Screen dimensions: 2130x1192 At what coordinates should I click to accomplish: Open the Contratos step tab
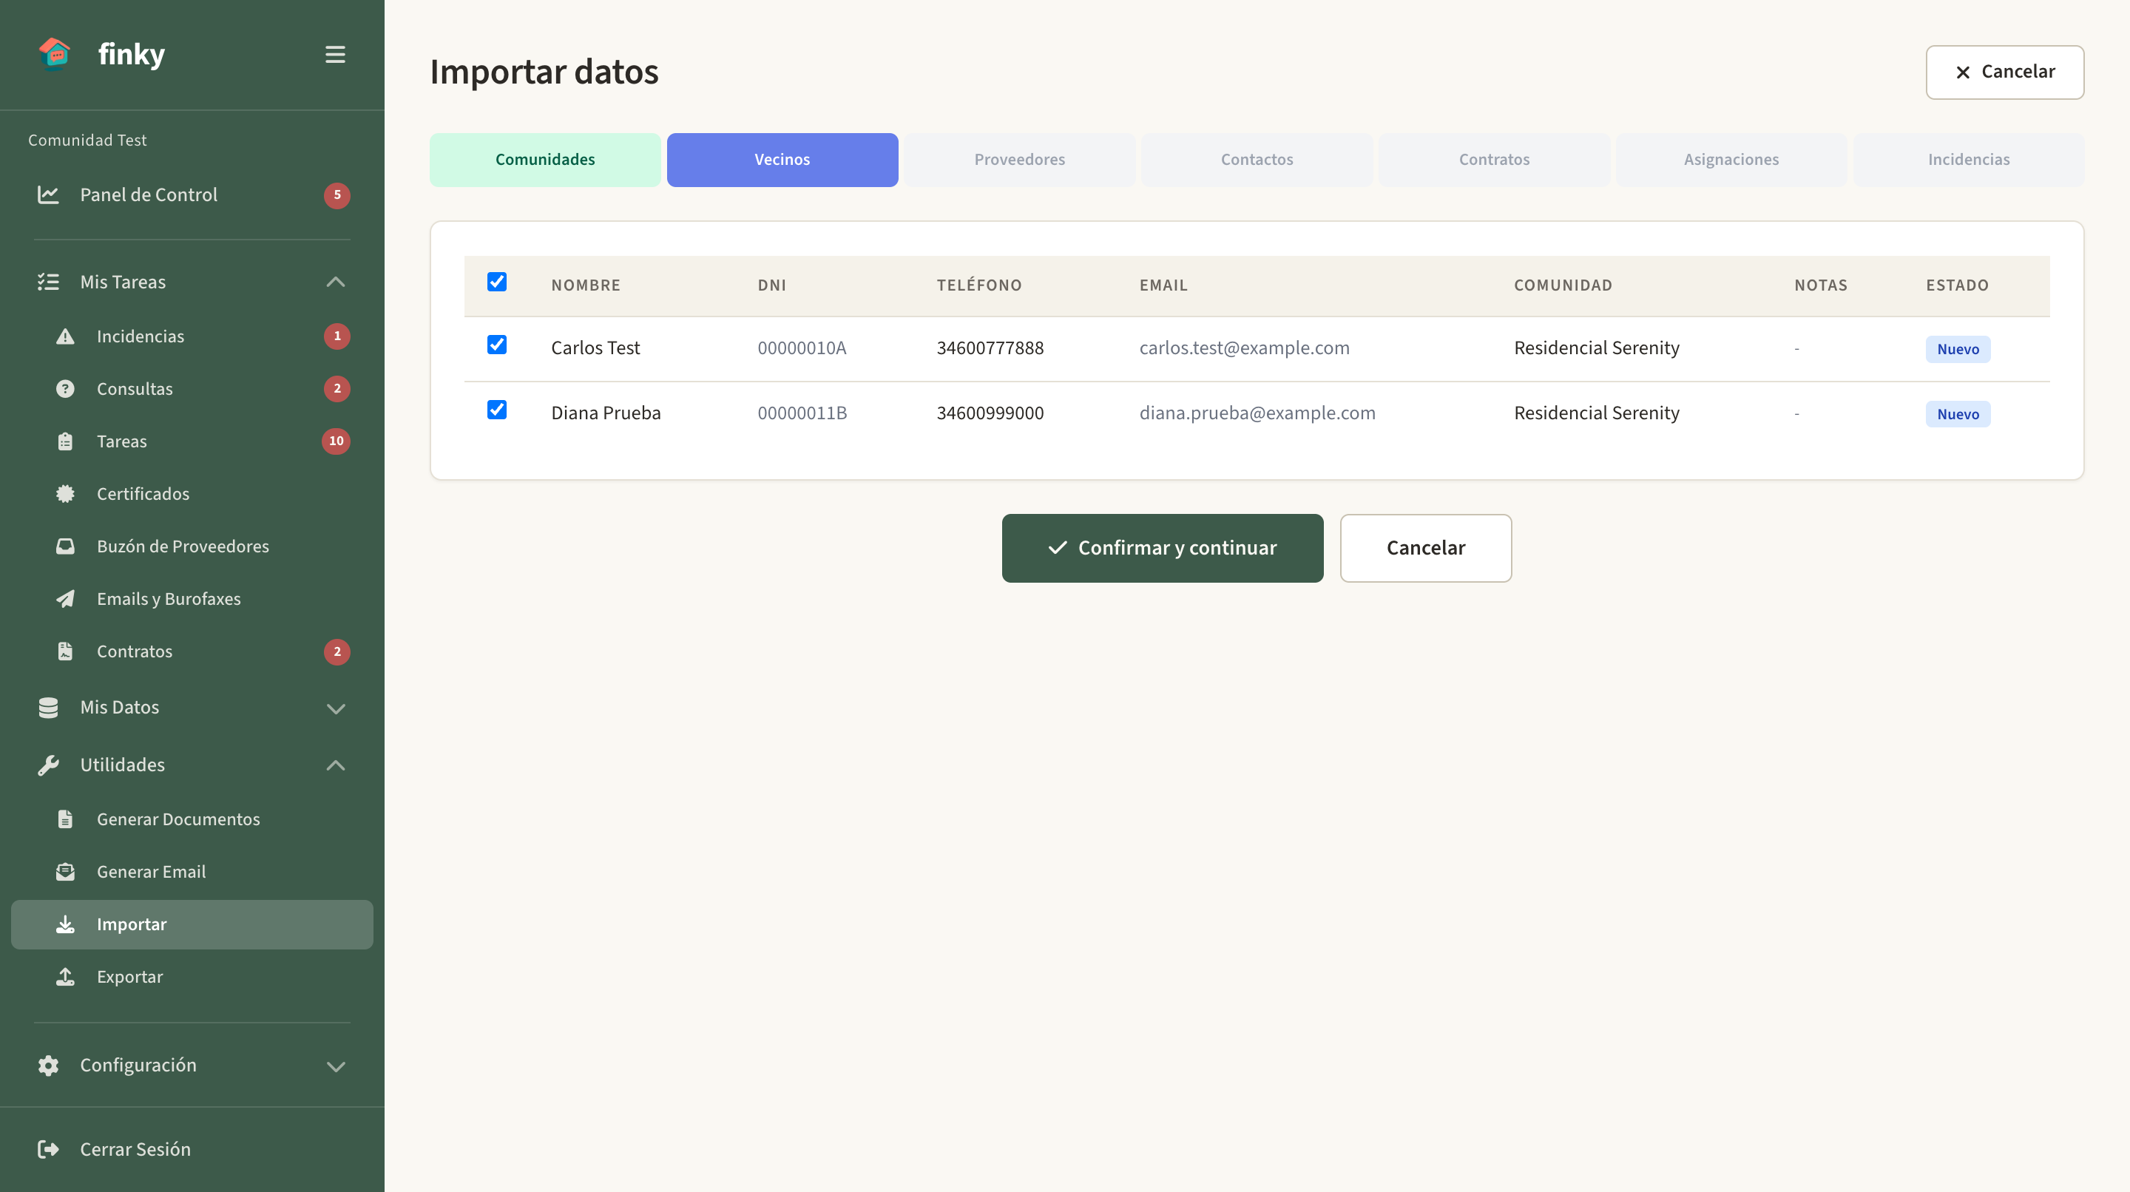click(1494, 160)
